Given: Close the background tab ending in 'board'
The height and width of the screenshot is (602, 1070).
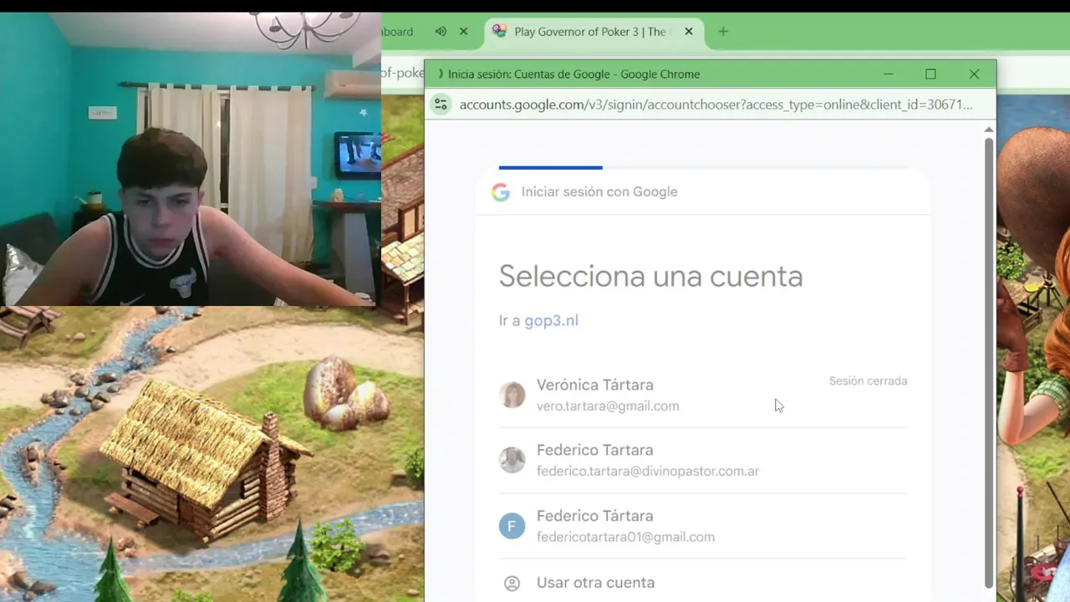Looking at the screenshot, I should 463,32.
